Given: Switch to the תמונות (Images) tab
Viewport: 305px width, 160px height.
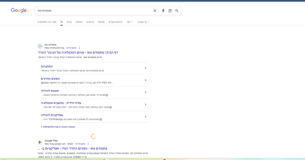Looking at the screenshot, I should [79, 22].
